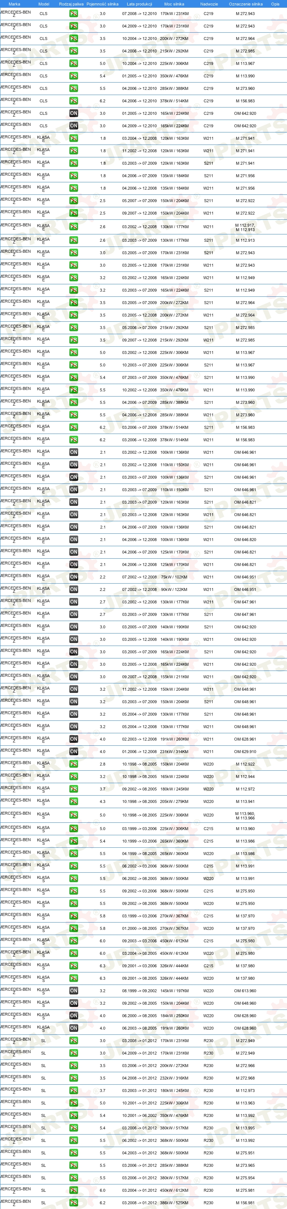Select the engine code M 272.966 cell
Screen dimensions: 287x1209
(245, 1065)
